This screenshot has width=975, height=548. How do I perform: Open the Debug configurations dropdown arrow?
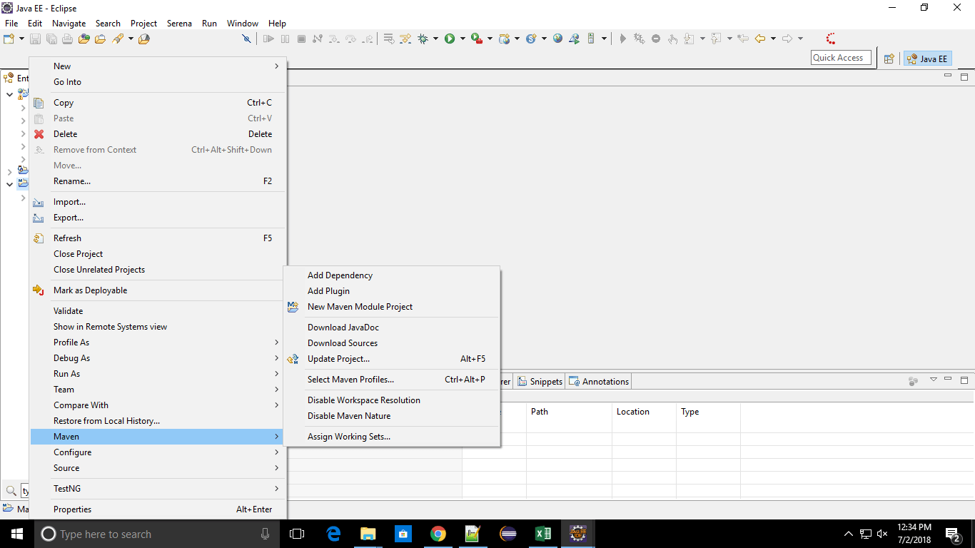click(435, 39)
